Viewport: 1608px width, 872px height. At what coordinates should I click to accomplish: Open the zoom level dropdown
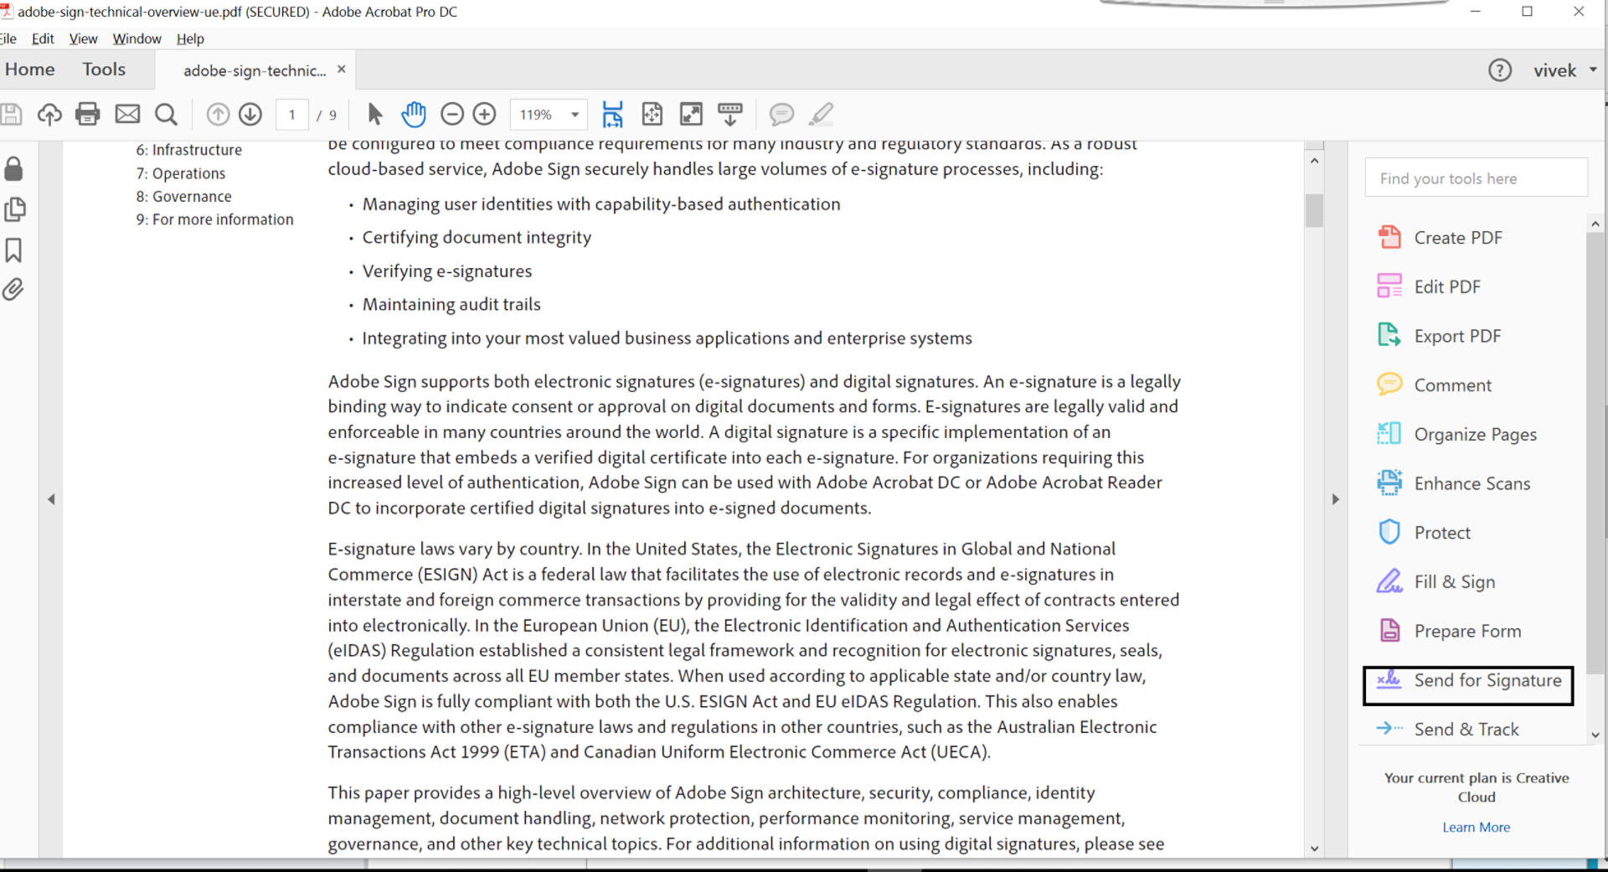[x=575, y=115]
